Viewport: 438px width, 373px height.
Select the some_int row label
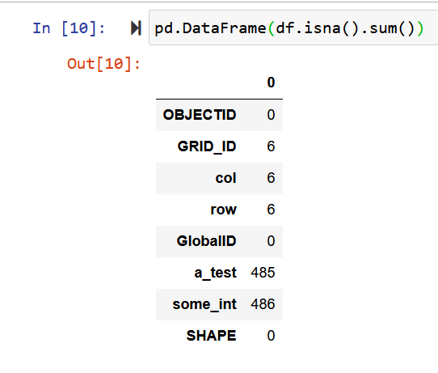coord(204,304)
